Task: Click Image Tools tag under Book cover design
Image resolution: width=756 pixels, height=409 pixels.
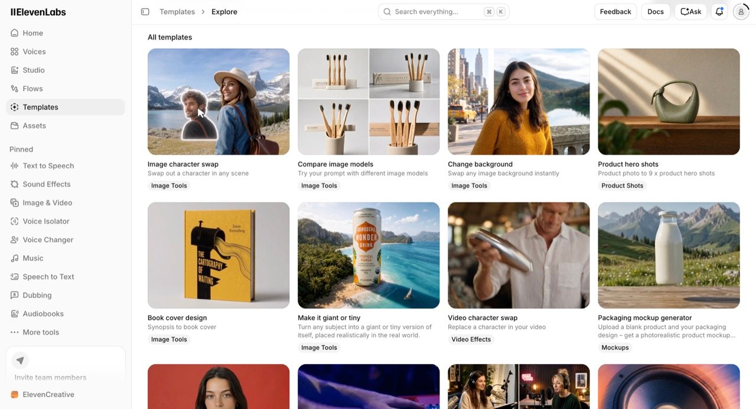Action: tap(169, 339)
